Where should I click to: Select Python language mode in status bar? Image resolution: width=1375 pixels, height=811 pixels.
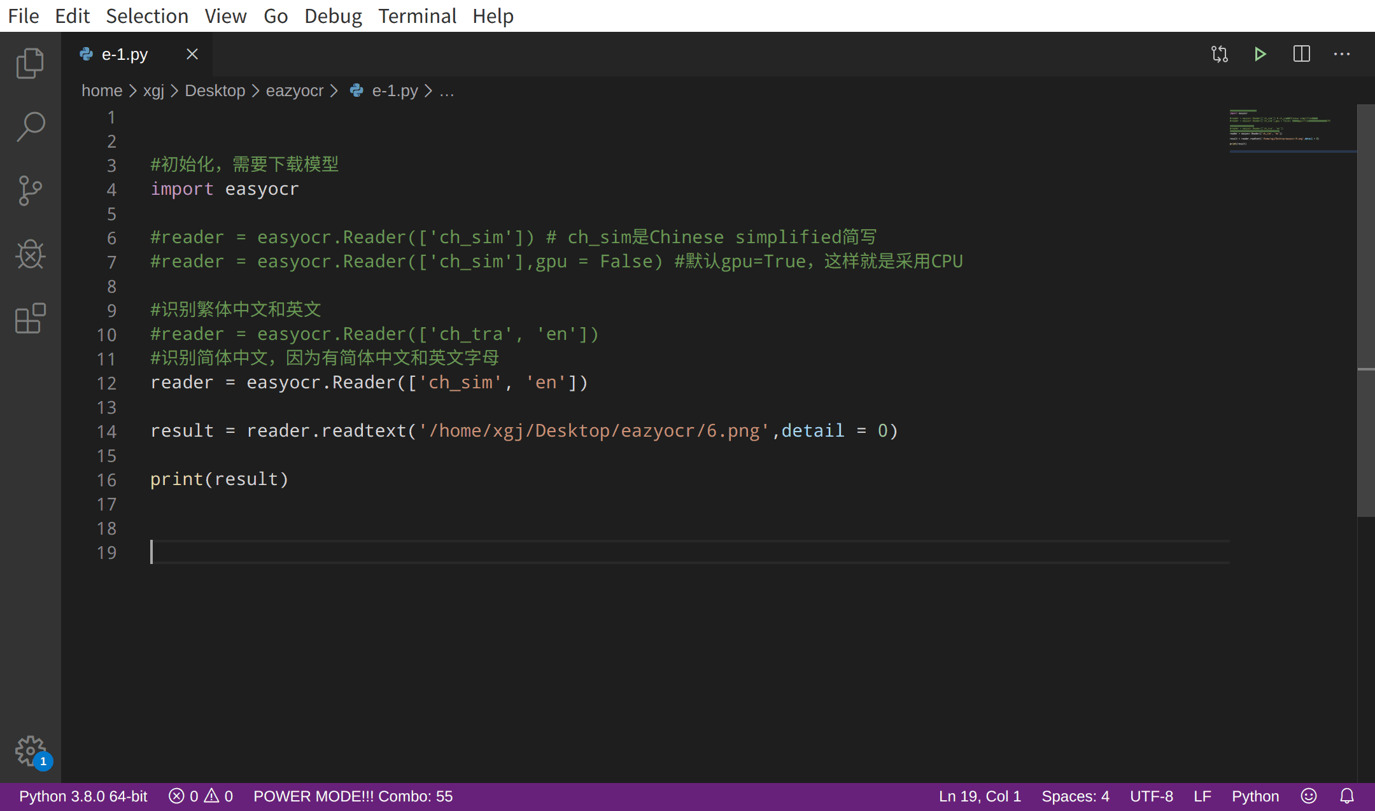pyautogui.click(x=1255, y=796)
